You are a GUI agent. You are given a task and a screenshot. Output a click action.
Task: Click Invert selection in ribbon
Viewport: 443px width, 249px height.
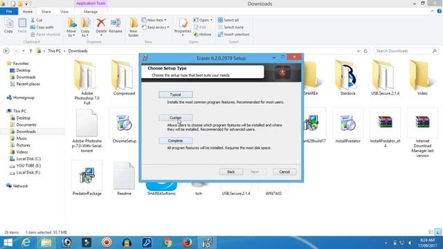tap(234, 35)
